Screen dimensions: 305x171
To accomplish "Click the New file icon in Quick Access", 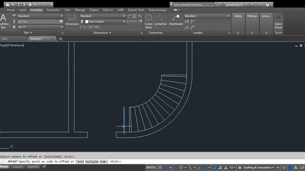I will point(8,4).
